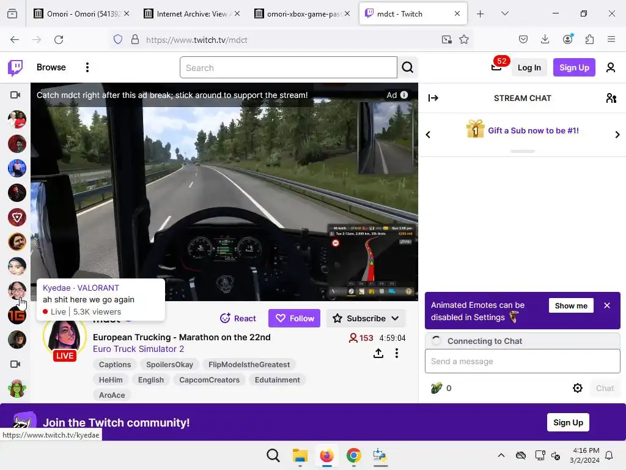Open chat settings gear

coord(577,388)
